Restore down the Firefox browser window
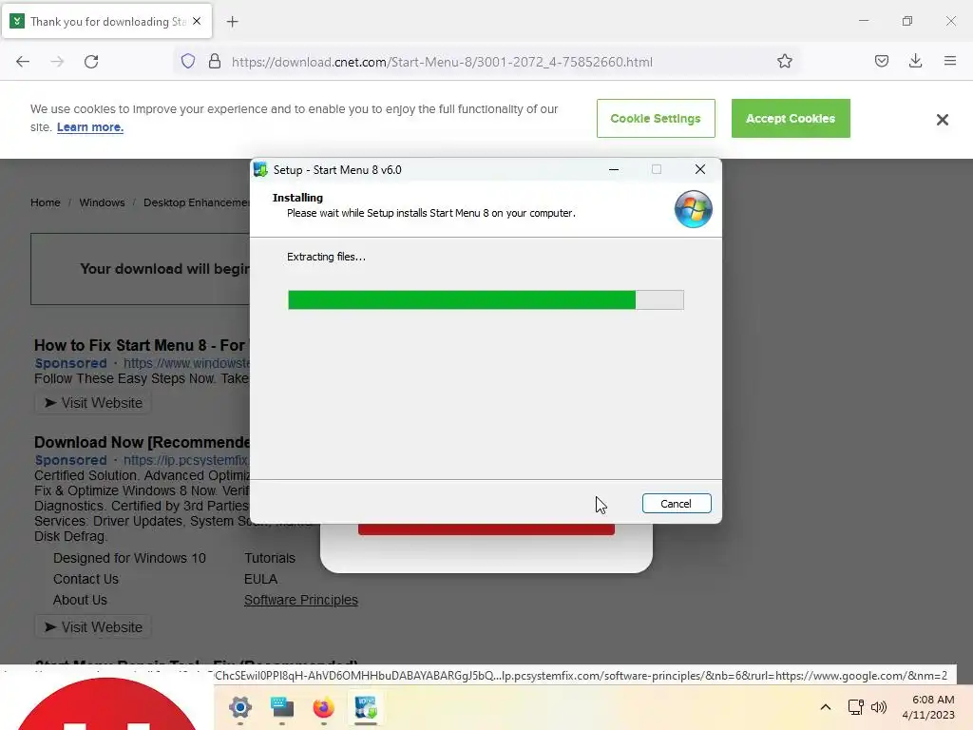This screenshot has height=730, width=973. 907,21
